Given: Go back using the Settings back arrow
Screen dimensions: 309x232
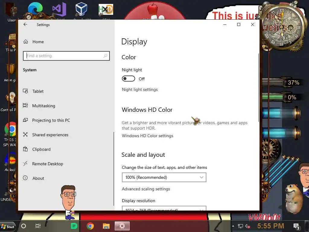Looking at the screenshot, I should pos(25,24).
